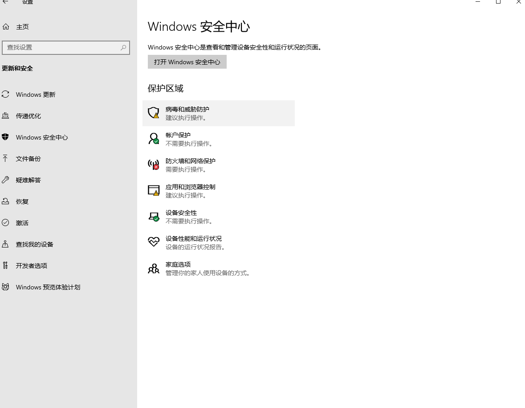Image resolution: width=525 pixels, height=408 pixels.
Task: Go to 查找我的设备 page
Action: (x=35, y=244)
